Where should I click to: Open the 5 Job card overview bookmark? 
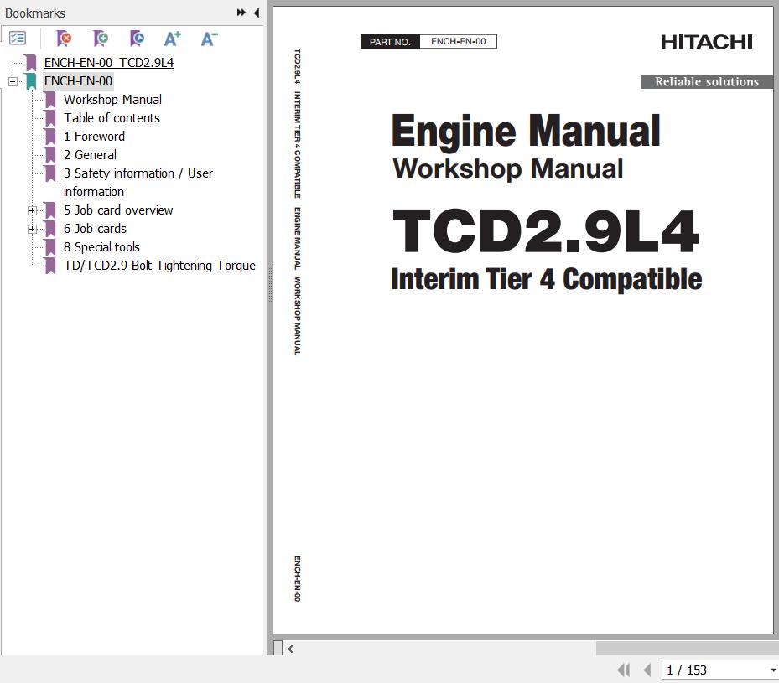pos(118,210)
